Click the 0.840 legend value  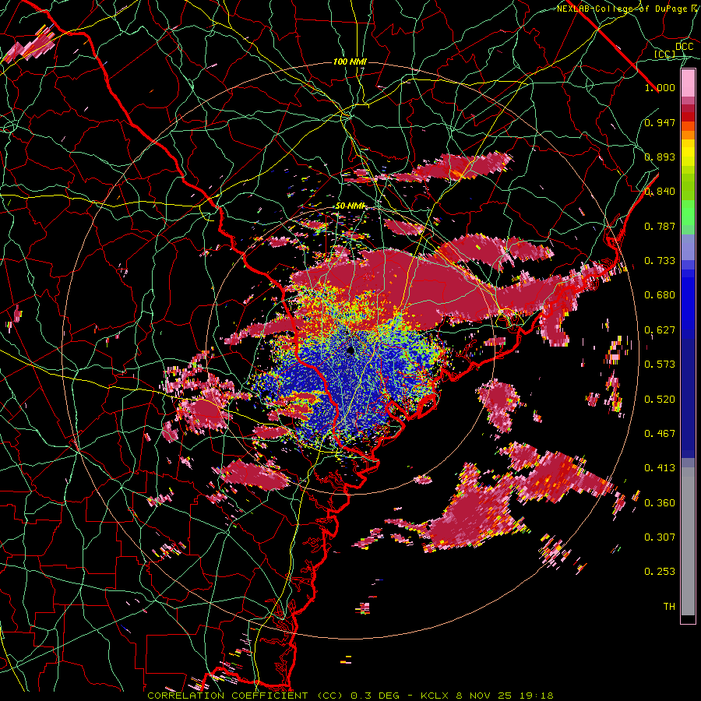pyautogui.click(x=660, y=192)
